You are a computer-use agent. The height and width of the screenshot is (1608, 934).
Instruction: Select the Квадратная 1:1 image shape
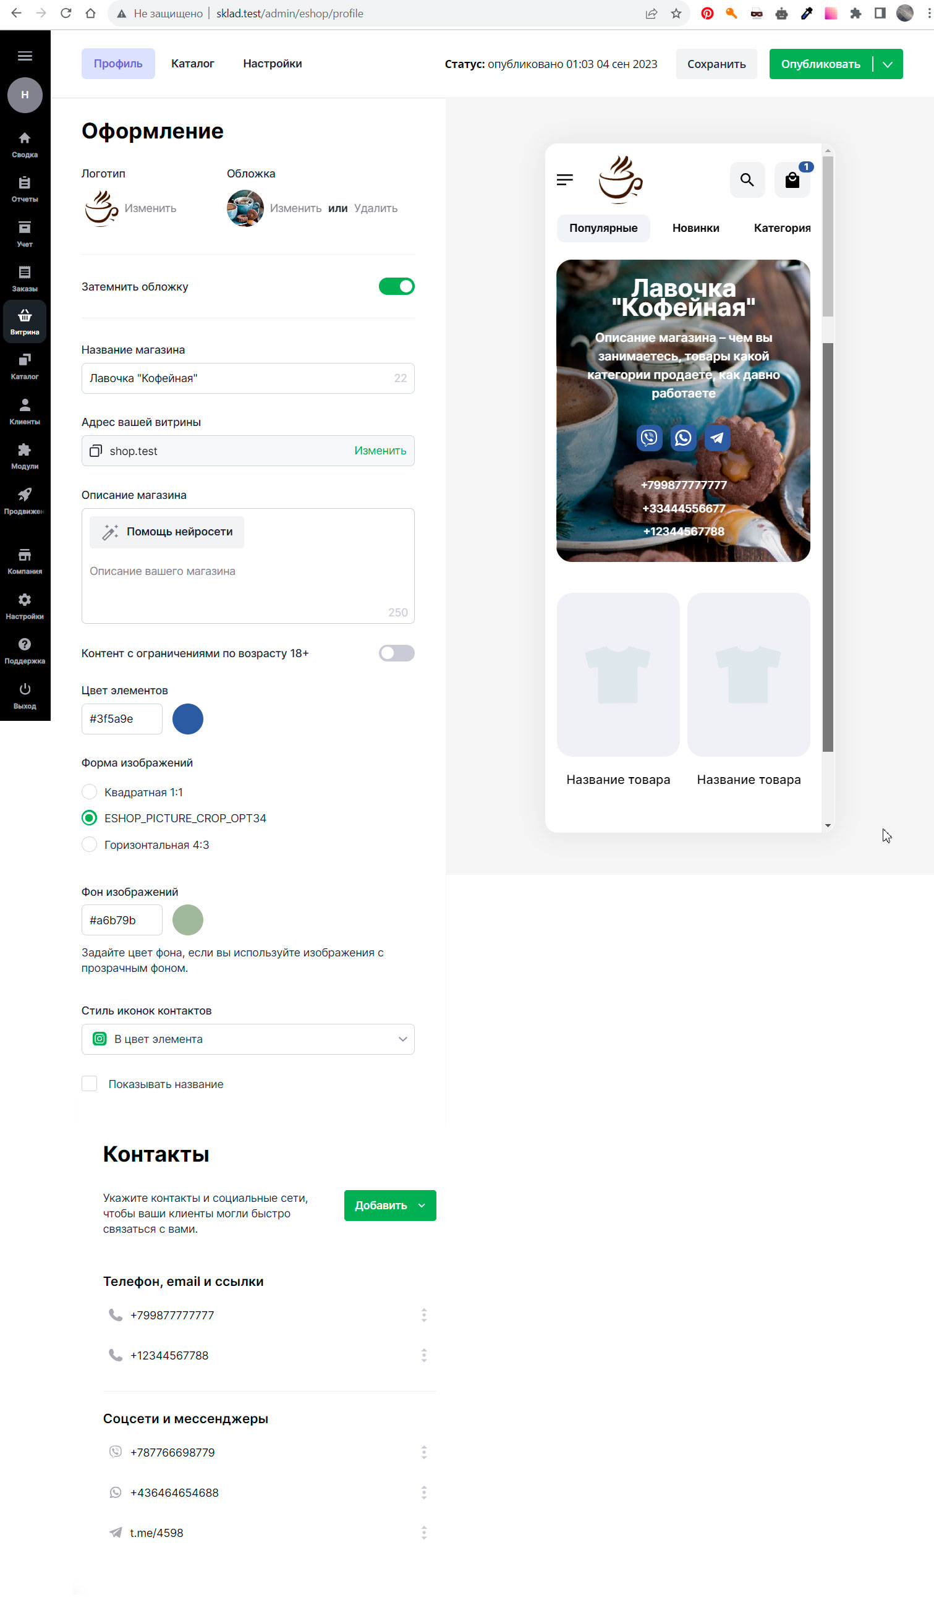click(89, 793)
